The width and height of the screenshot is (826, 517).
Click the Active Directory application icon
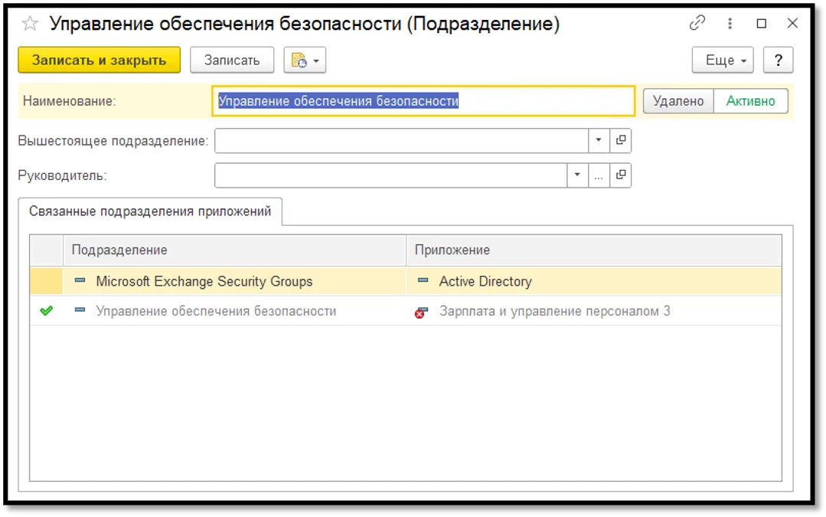coord(423,281)
